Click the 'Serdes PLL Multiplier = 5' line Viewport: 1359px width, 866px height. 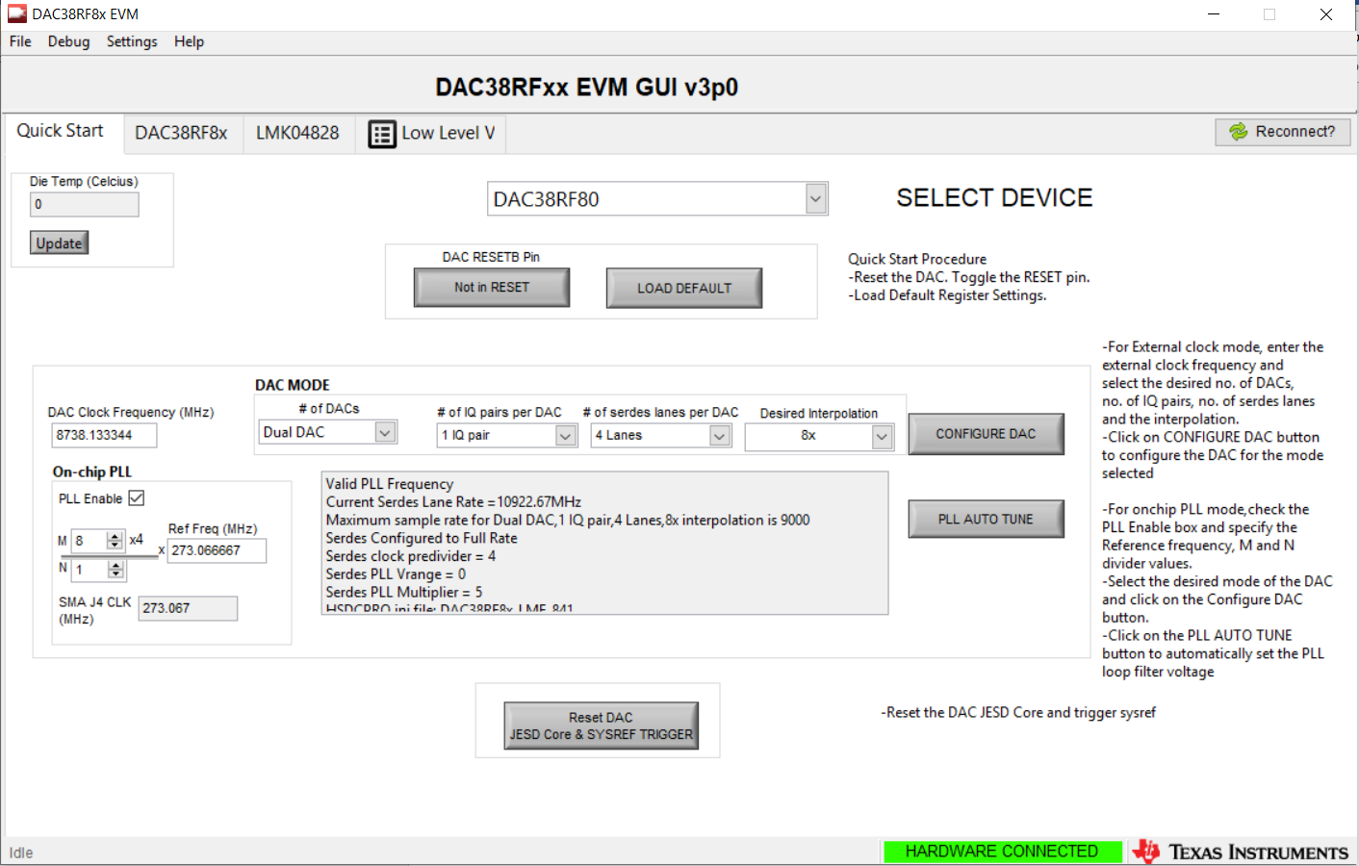[x=404, y=593]
